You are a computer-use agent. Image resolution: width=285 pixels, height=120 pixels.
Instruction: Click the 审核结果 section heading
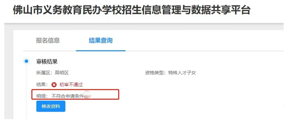(47, 62)
